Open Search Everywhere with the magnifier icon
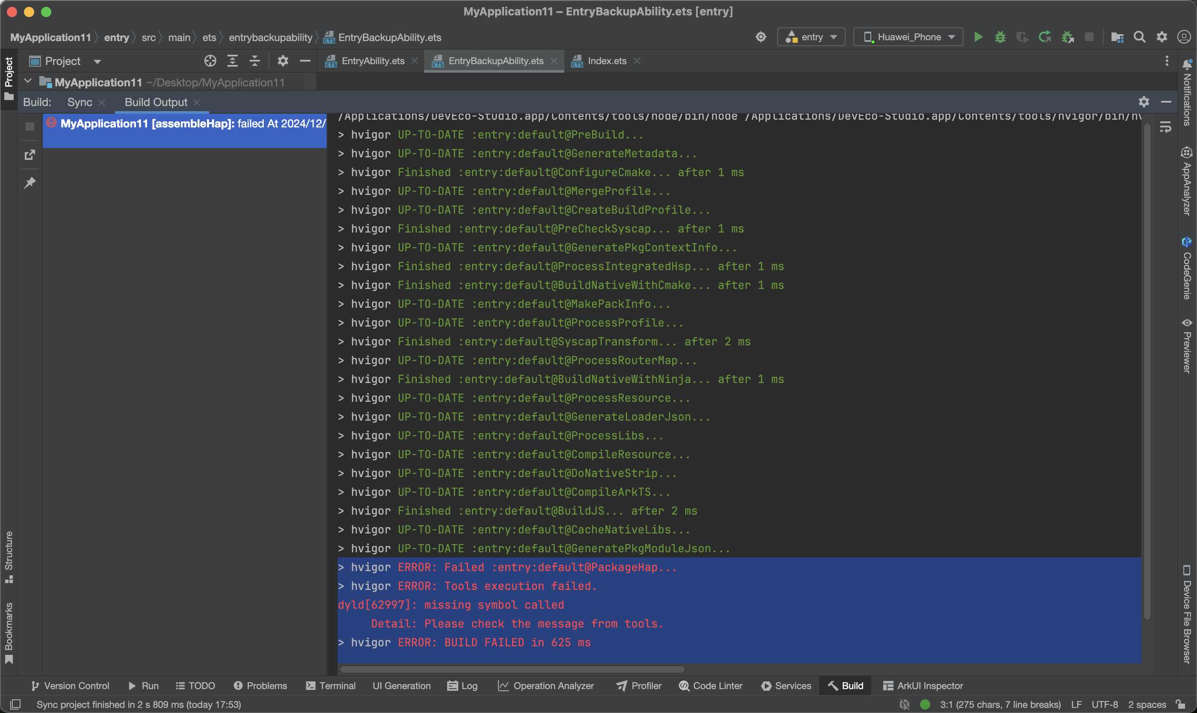This screenshot has width=1197, height=713. [x=1140, y=36]
